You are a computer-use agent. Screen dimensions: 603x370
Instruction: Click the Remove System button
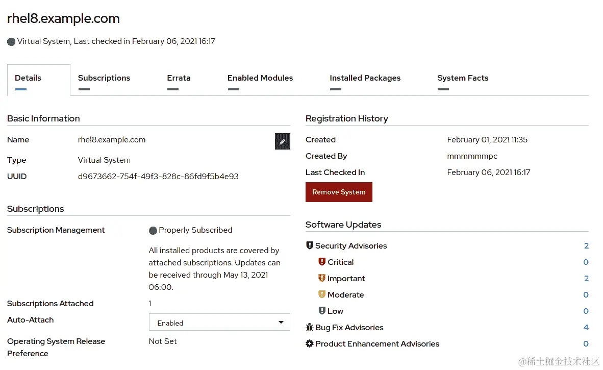click(x=339, y=192)
